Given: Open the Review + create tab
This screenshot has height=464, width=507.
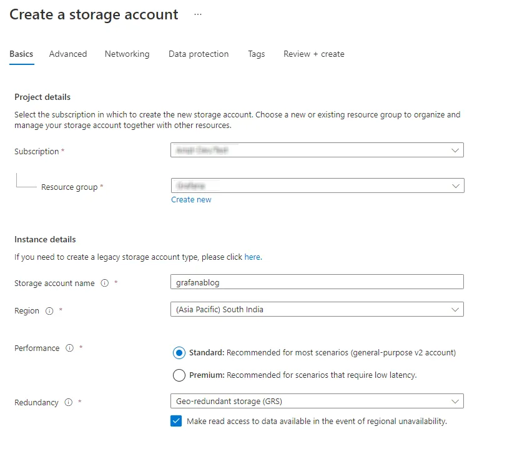Looking at the screenshot, I should coord(313,54).
